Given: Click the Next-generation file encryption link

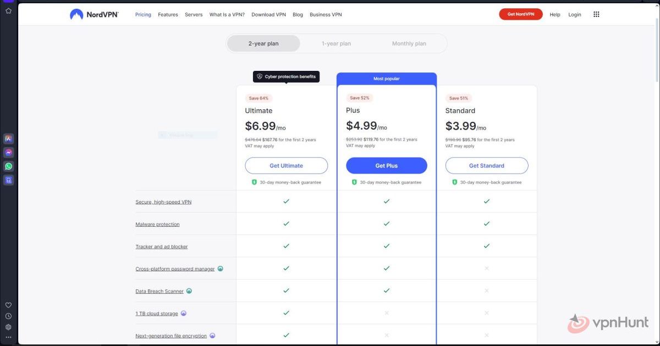Looking at the screenshot, I should point(171,336).
